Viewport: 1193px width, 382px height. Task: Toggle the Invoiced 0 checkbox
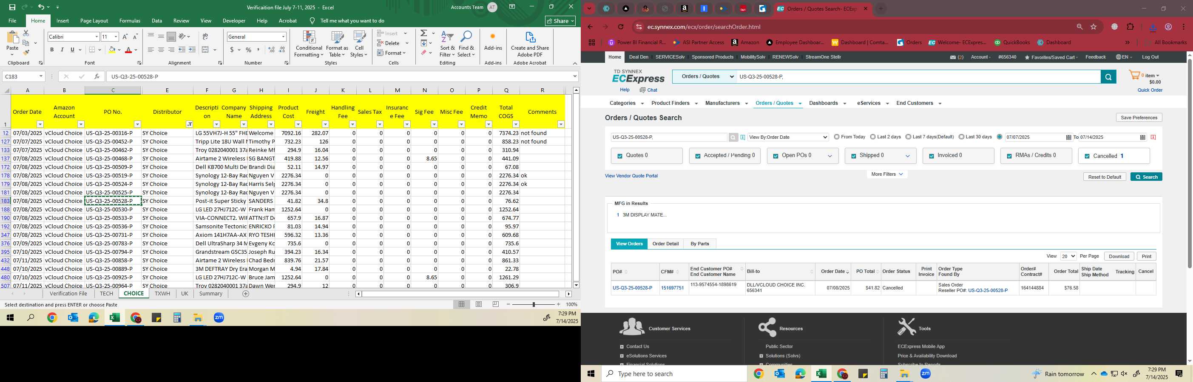(931, 156)
